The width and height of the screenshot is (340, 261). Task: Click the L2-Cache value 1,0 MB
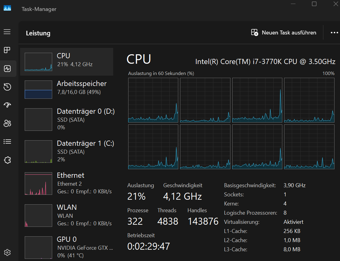coord(292,240)
